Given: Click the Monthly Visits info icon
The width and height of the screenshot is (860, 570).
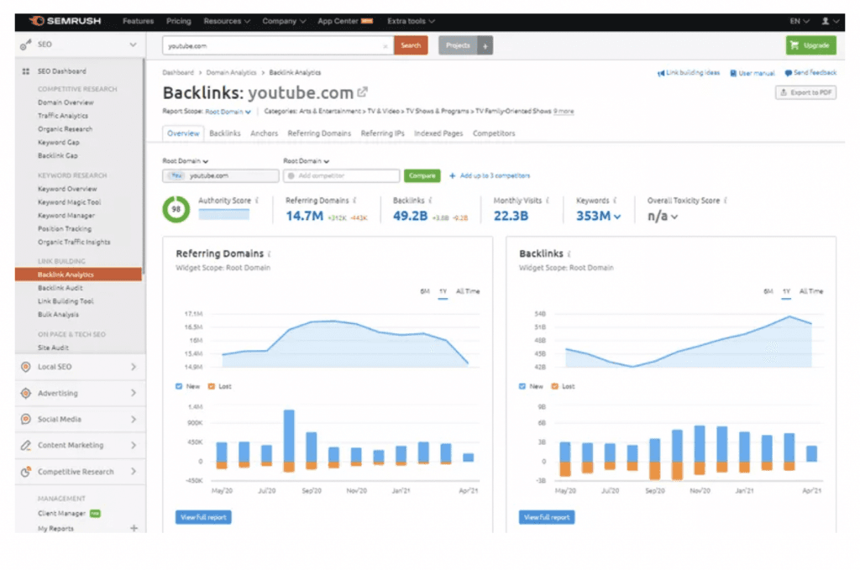Looking at the screenshot, I should coord(548,201).
